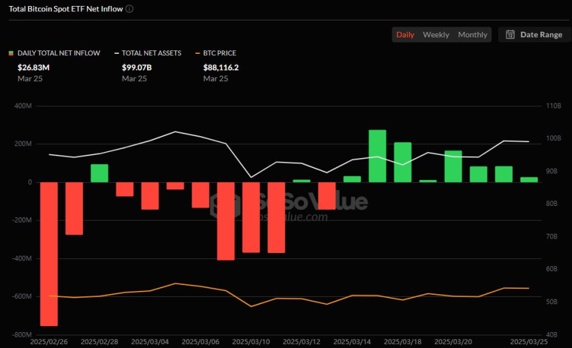Screen dimensions: 572x348
Task: Switch to the Weekly interval tab
Action: (x=436, y=35)
